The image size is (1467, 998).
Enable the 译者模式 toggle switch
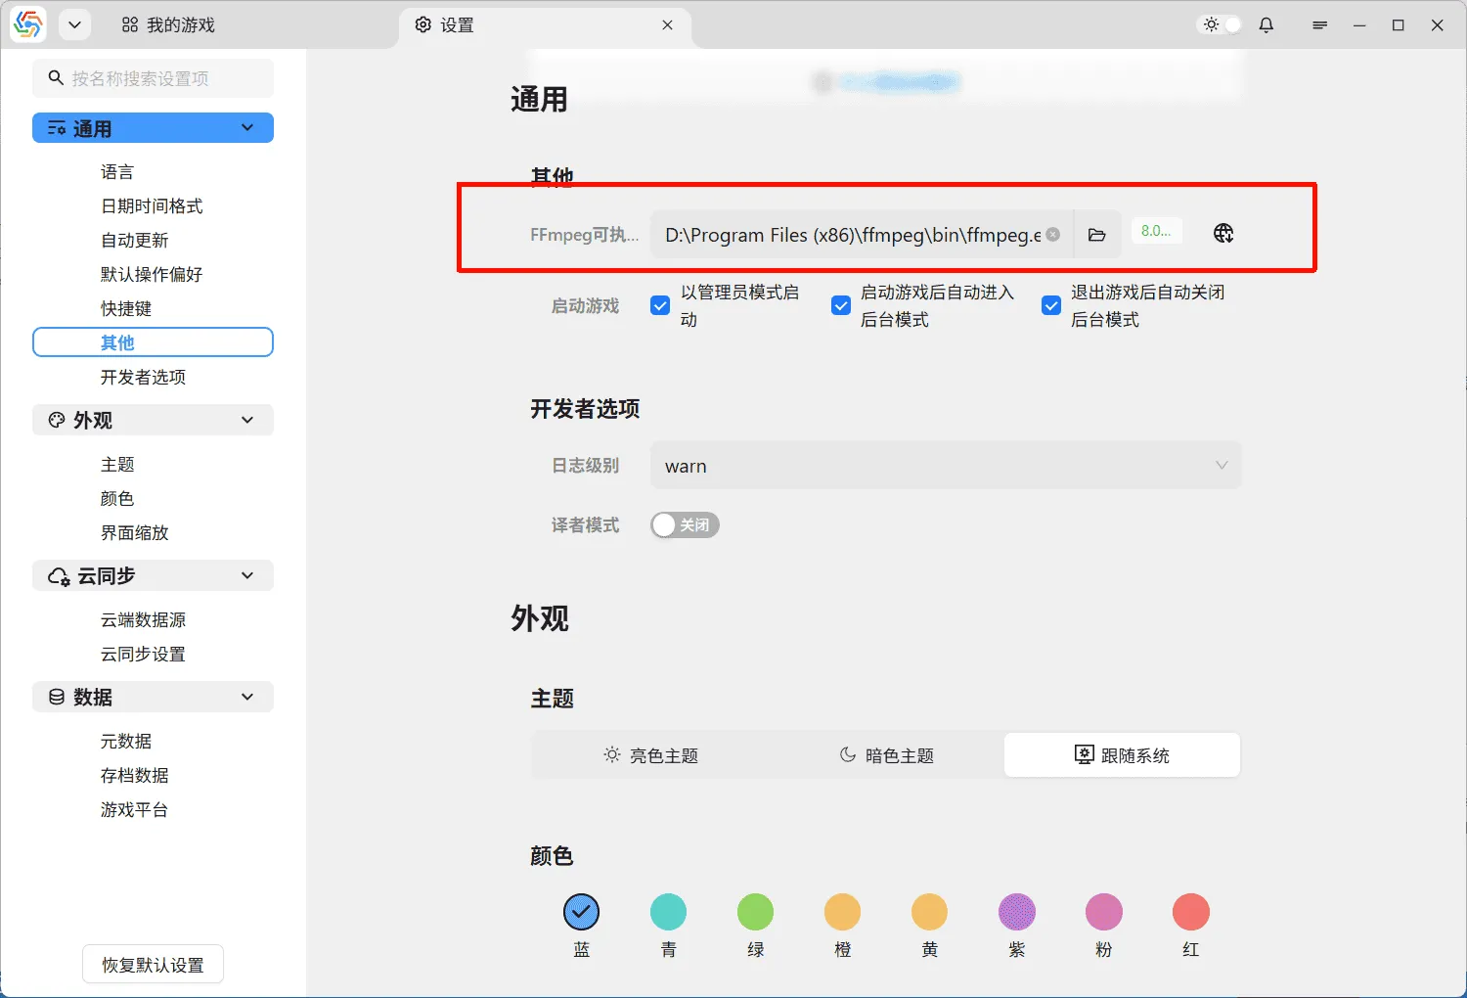coord(685,525)
